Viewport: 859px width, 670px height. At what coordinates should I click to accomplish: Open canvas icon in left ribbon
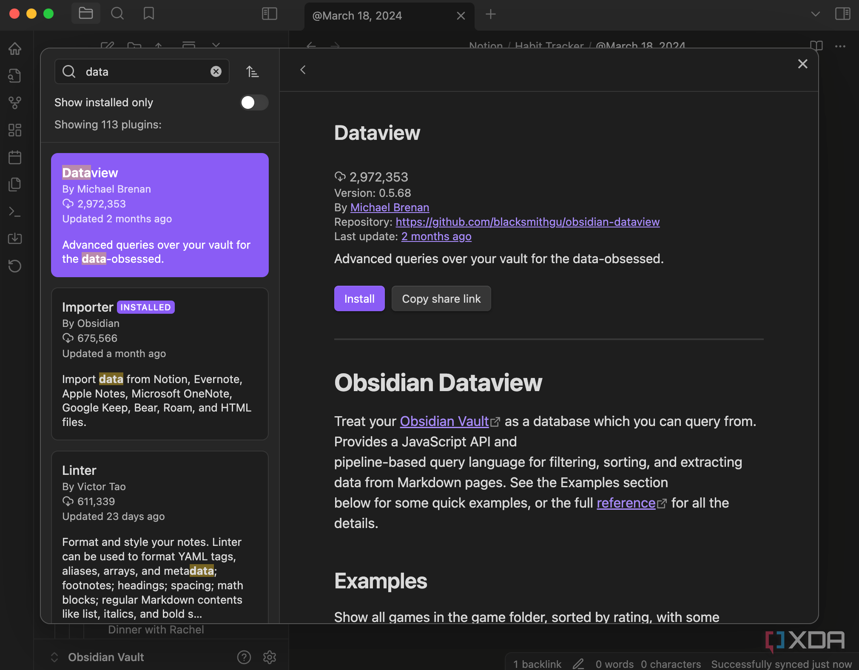(x=15, y=130)
